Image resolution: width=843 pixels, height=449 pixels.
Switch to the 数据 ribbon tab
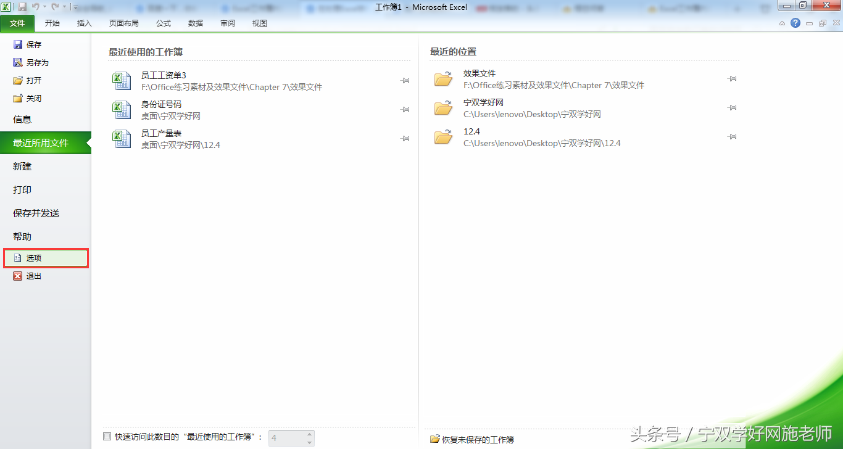tap(196, 23)
